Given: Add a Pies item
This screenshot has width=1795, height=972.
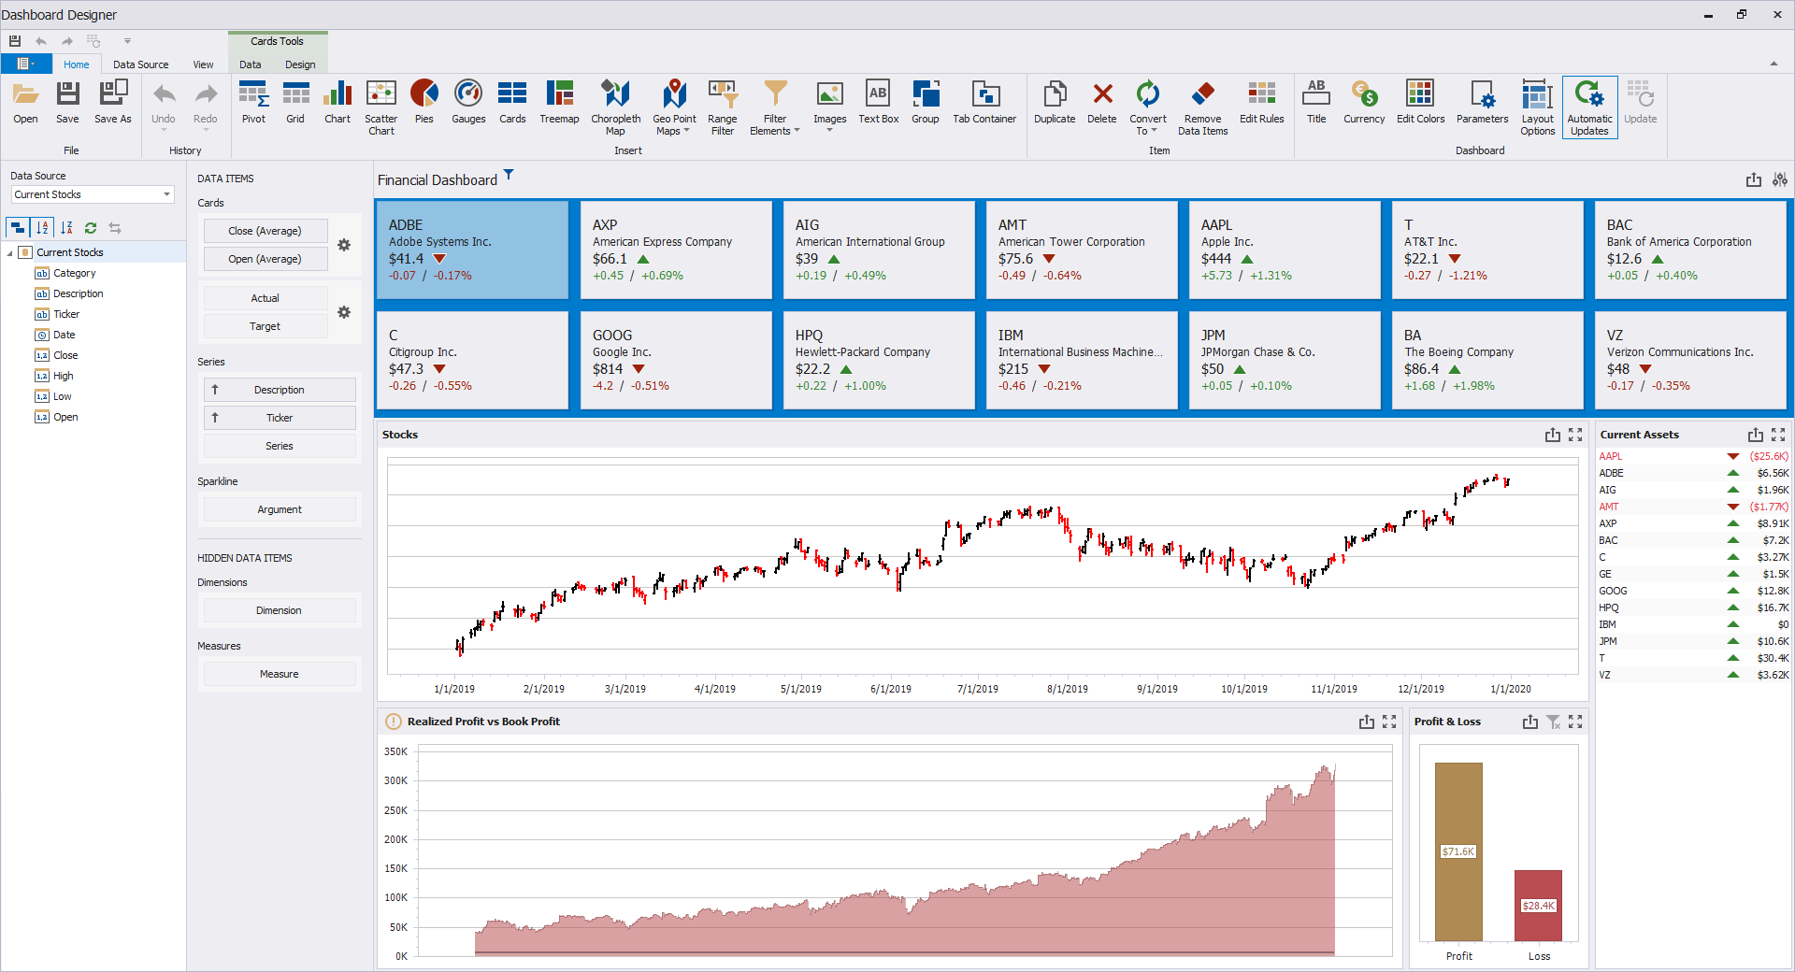Looking at the screenshot, I should point(424,103).
